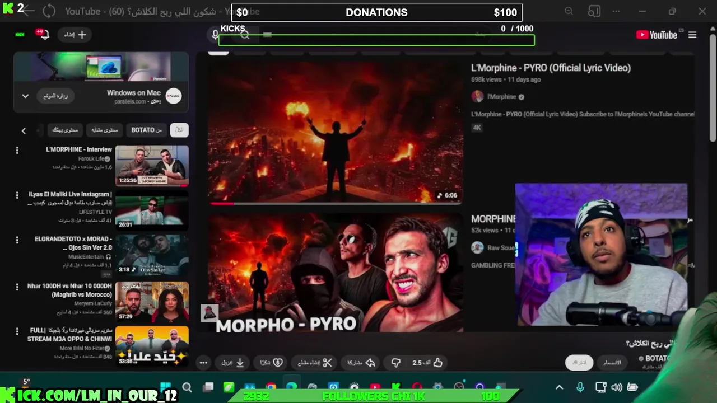Open Microsoft Edge from the taskbar

tap(291, 387)
